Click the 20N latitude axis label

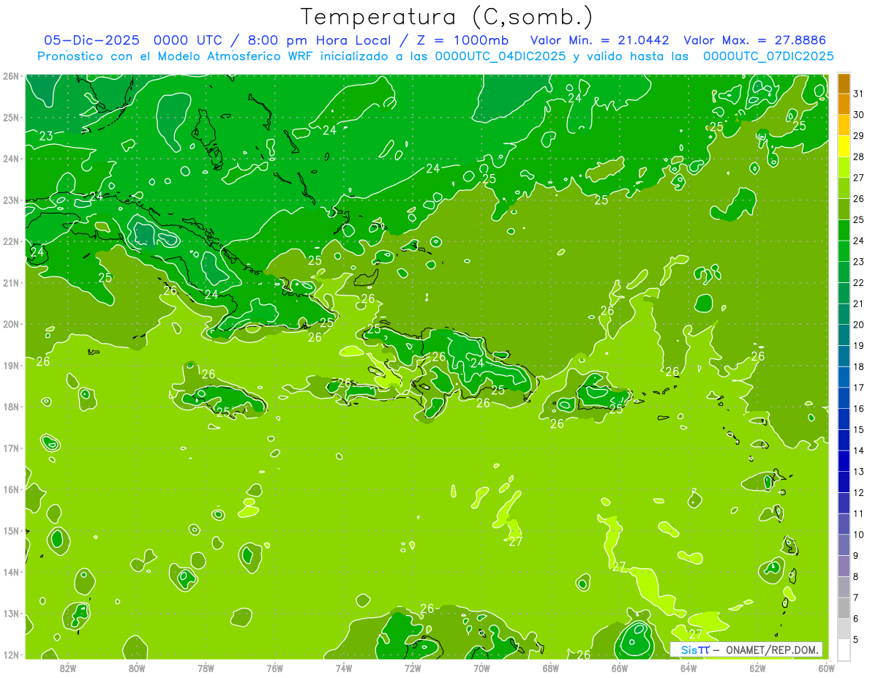click(x=10, y=324)
